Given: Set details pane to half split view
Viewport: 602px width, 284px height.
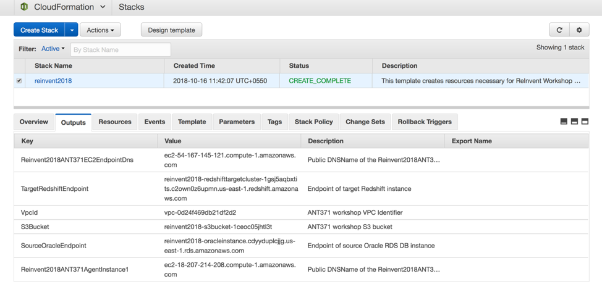Looking at the screenshot, I should tap(574, 122).
